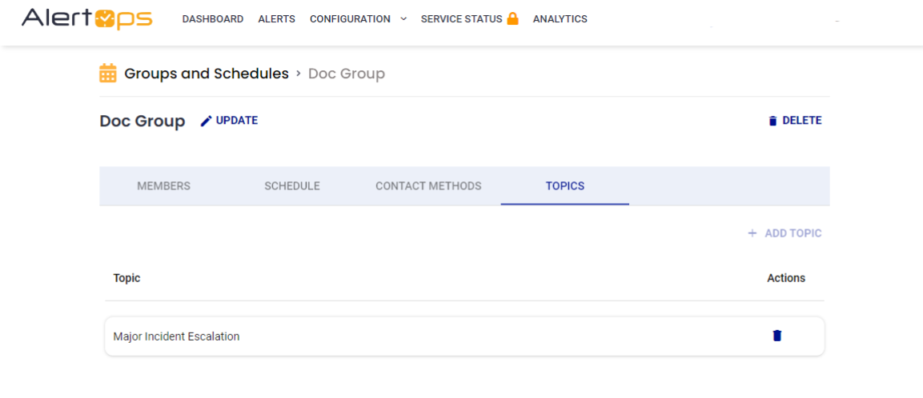This screenshot has height=398, width=923.
Task: Delete the Major Incident Escalation topic
Action: (777, 336)
